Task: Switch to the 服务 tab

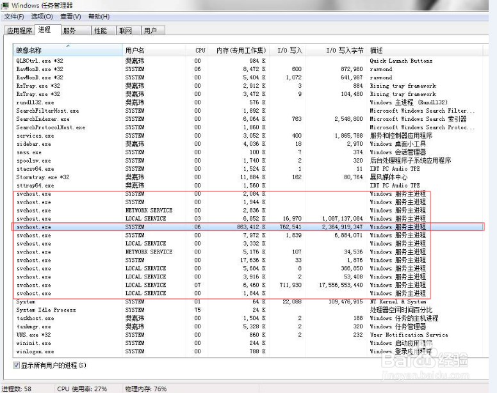Action: [76, 31]
